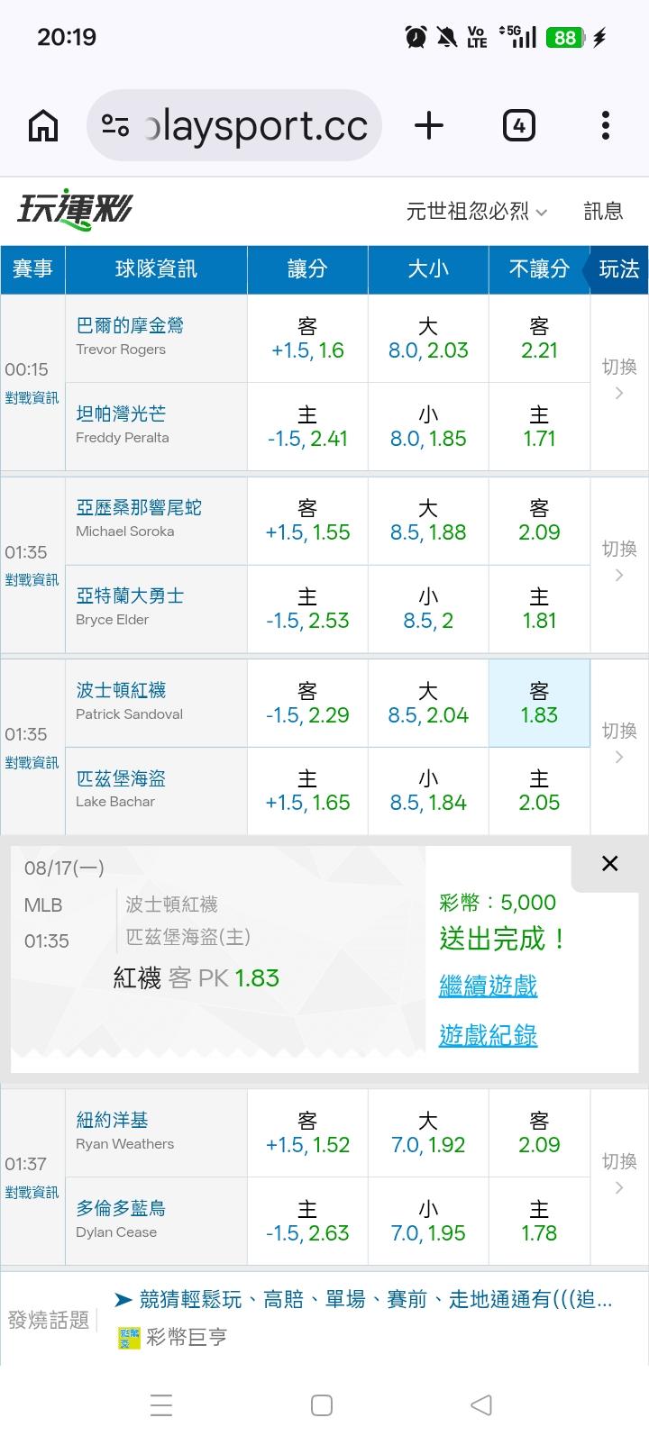The width and height of the screenshot is (649, 1445).
Task: Open the tab switcher showing 4 tabs
Action: (x=518, y=126)
